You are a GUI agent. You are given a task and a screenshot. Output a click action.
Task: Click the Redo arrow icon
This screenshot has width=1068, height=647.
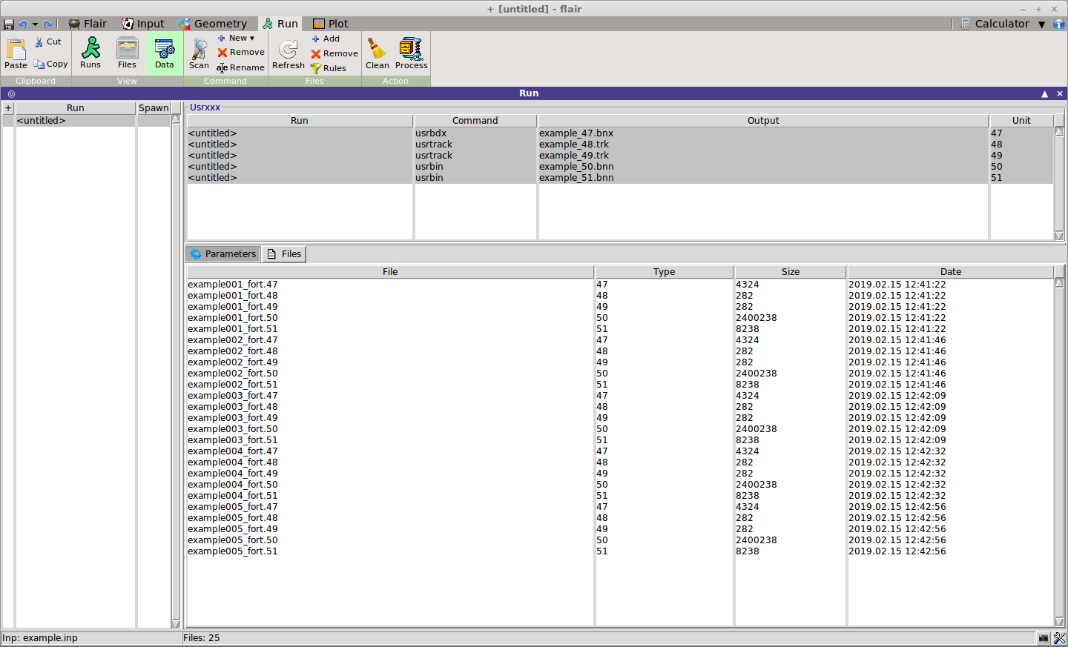48,24
